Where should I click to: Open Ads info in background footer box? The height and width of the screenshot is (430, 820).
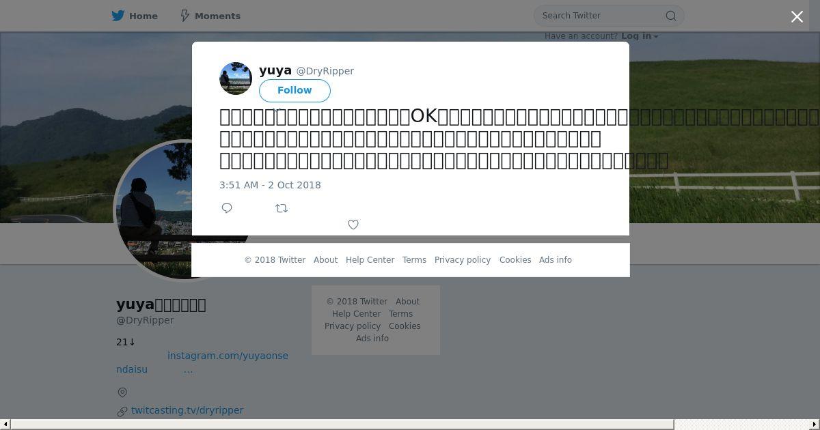click(372, 339)
